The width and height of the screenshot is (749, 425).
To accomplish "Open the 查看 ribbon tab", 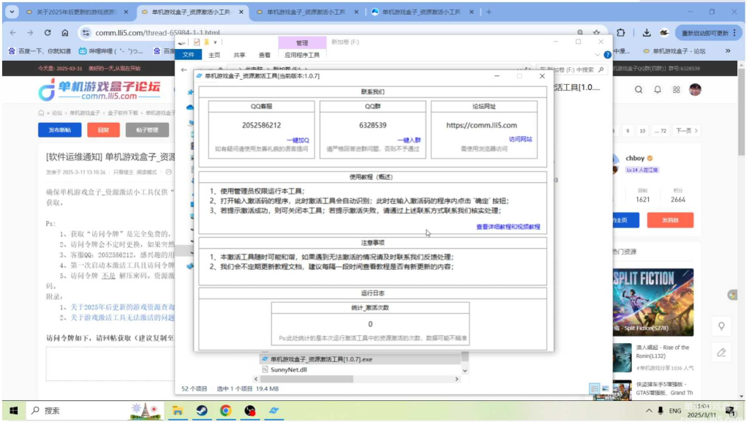I will click(x=264, y=55).
